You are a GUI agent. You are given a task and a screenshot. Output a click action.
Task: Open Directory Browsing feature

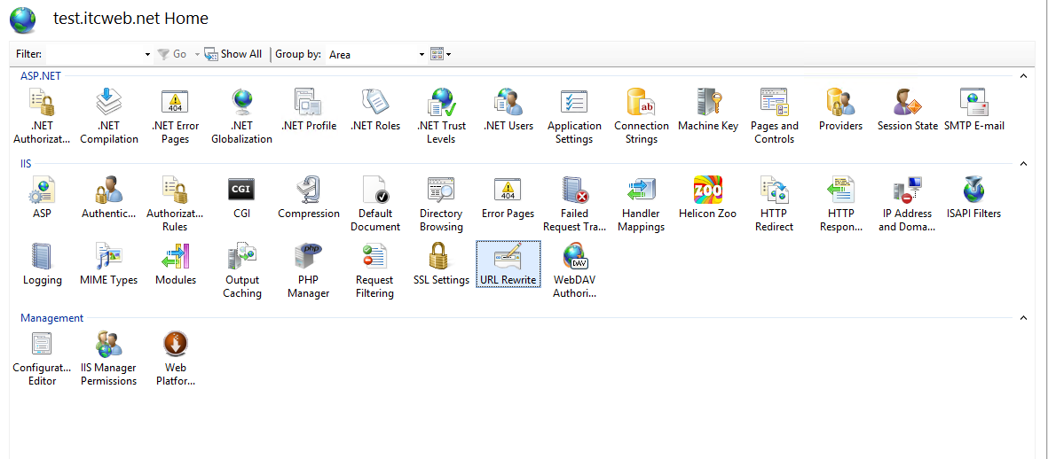(x=441, y=205)
